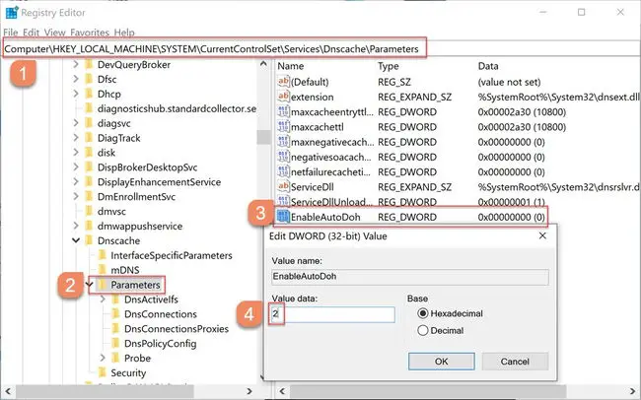The image size is (641, 400).
Task: Click the dmvsc folder icon
Action: [x=89, y=212]
